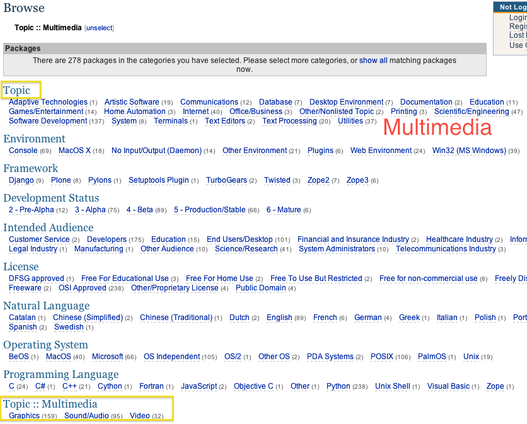Filter by 6 - Mature status
The height and width of the screenshot is (424, 527).
tap(284, 210)
